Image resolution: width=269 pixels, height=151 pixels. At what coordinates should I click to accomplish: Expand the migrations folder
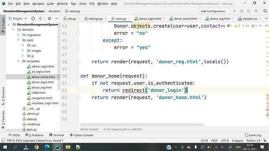click(18, 35)
